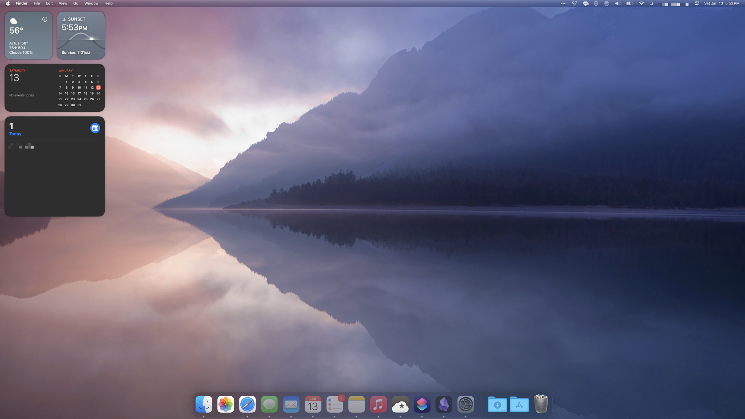Expand the Downloads folder stack
The width and height of the screenshot is (745, 419).
[x=497, y=404]
